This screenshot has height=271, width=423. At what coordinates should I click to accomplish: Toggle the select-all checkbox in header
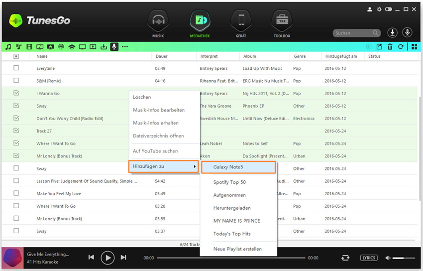click(16, 56)
